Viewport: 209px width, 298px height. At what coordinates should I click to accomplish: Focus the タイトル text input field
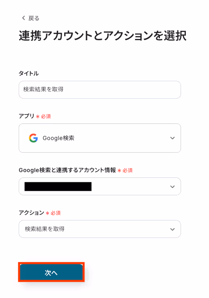click(x=100, y=90)
